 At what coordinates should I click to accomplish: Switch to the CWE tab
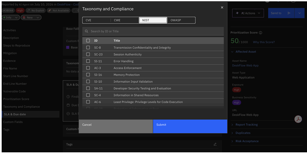pos(125,20)
